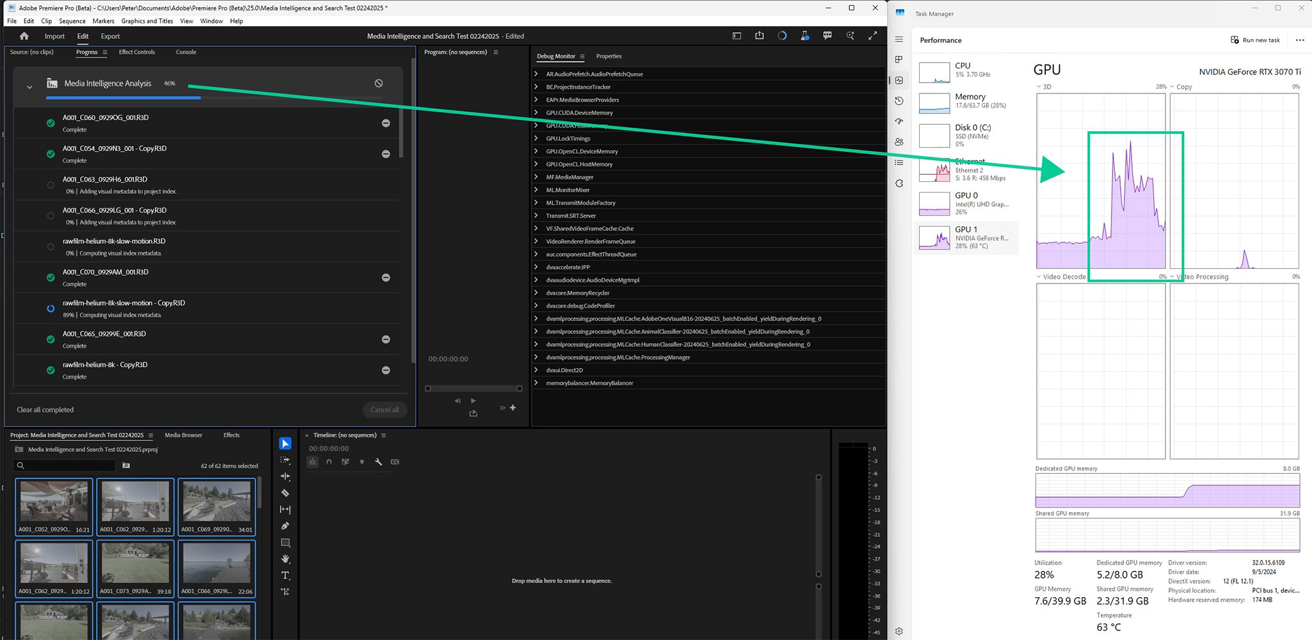This screenshot has height=640, width=1312.
Task: Click the seek bar under the Program monitor
Action: point(472,388)
